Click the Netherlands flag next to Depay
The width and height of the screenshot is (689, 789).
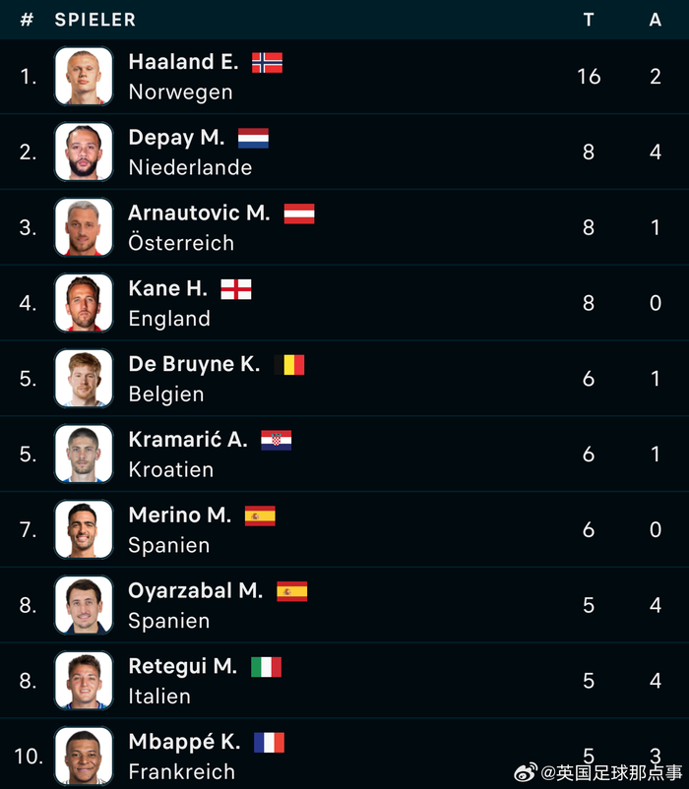click(253, 139)
